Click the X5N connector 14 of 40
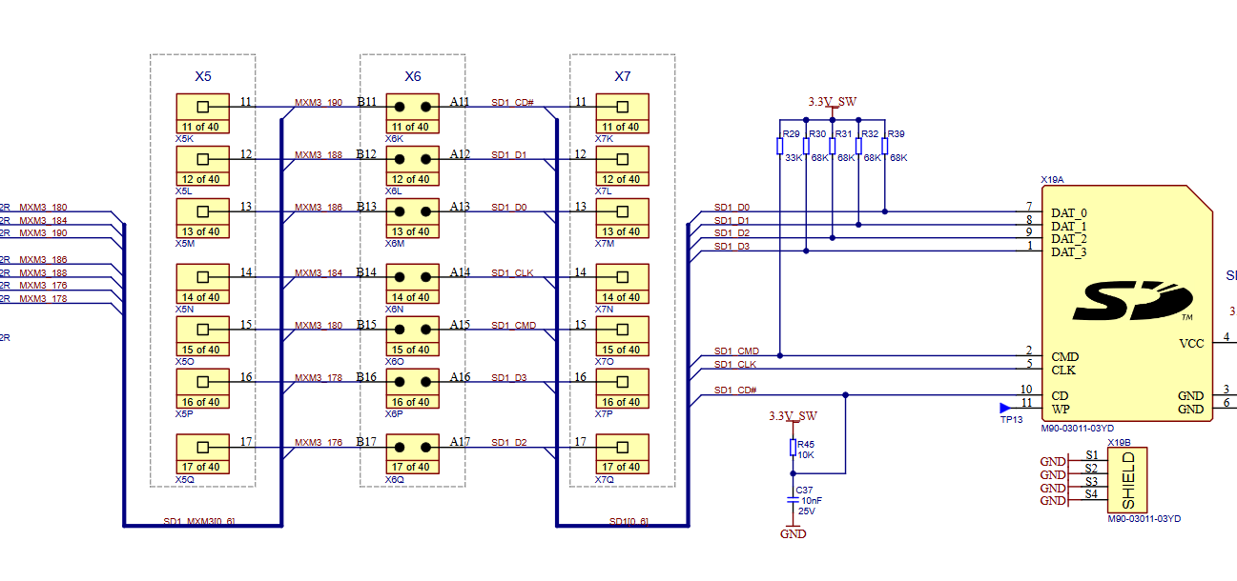The image size is (1237, 581). (202, 283)
